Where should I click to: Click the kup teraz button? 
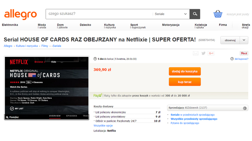[185, 82]
